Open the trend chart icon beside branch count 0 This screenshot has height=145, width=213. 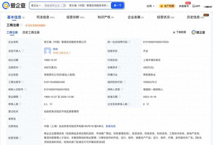[x=148, y=104]
